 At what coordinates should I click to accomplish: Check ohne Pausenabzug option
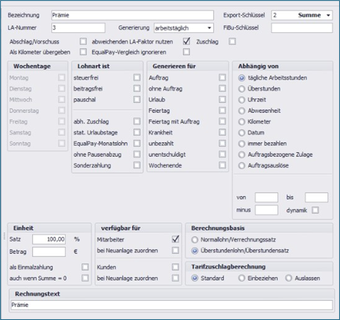point(137,154)
